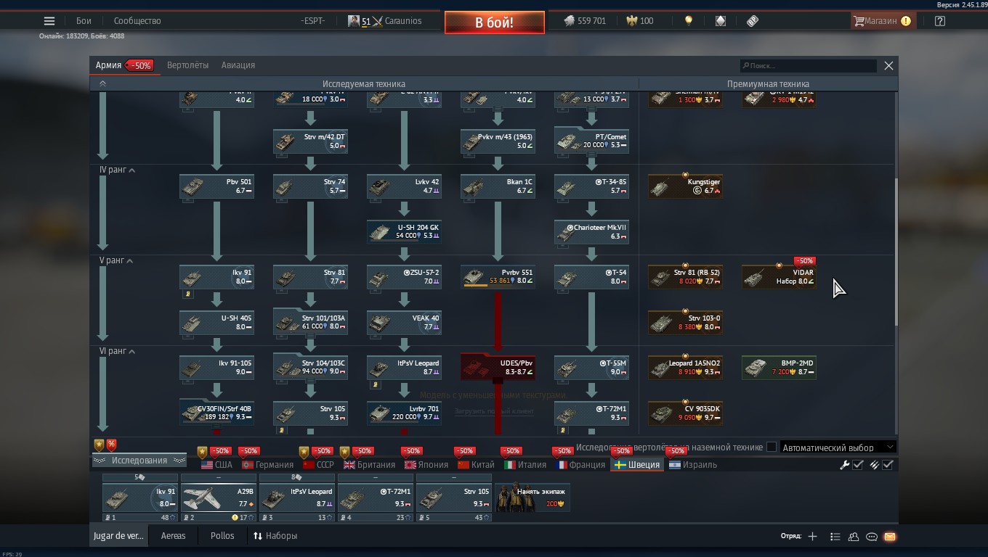988x557 pixels.
Task: Select the Pbv 501 vehicle
Action: tap(217, 186)
